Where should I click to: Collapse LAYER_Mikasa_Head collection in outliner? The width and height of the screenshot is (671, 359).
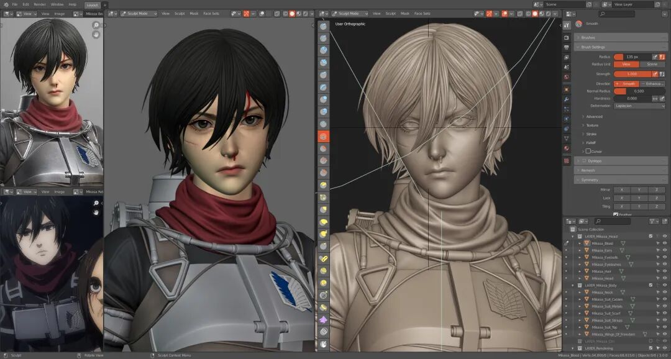573,236
